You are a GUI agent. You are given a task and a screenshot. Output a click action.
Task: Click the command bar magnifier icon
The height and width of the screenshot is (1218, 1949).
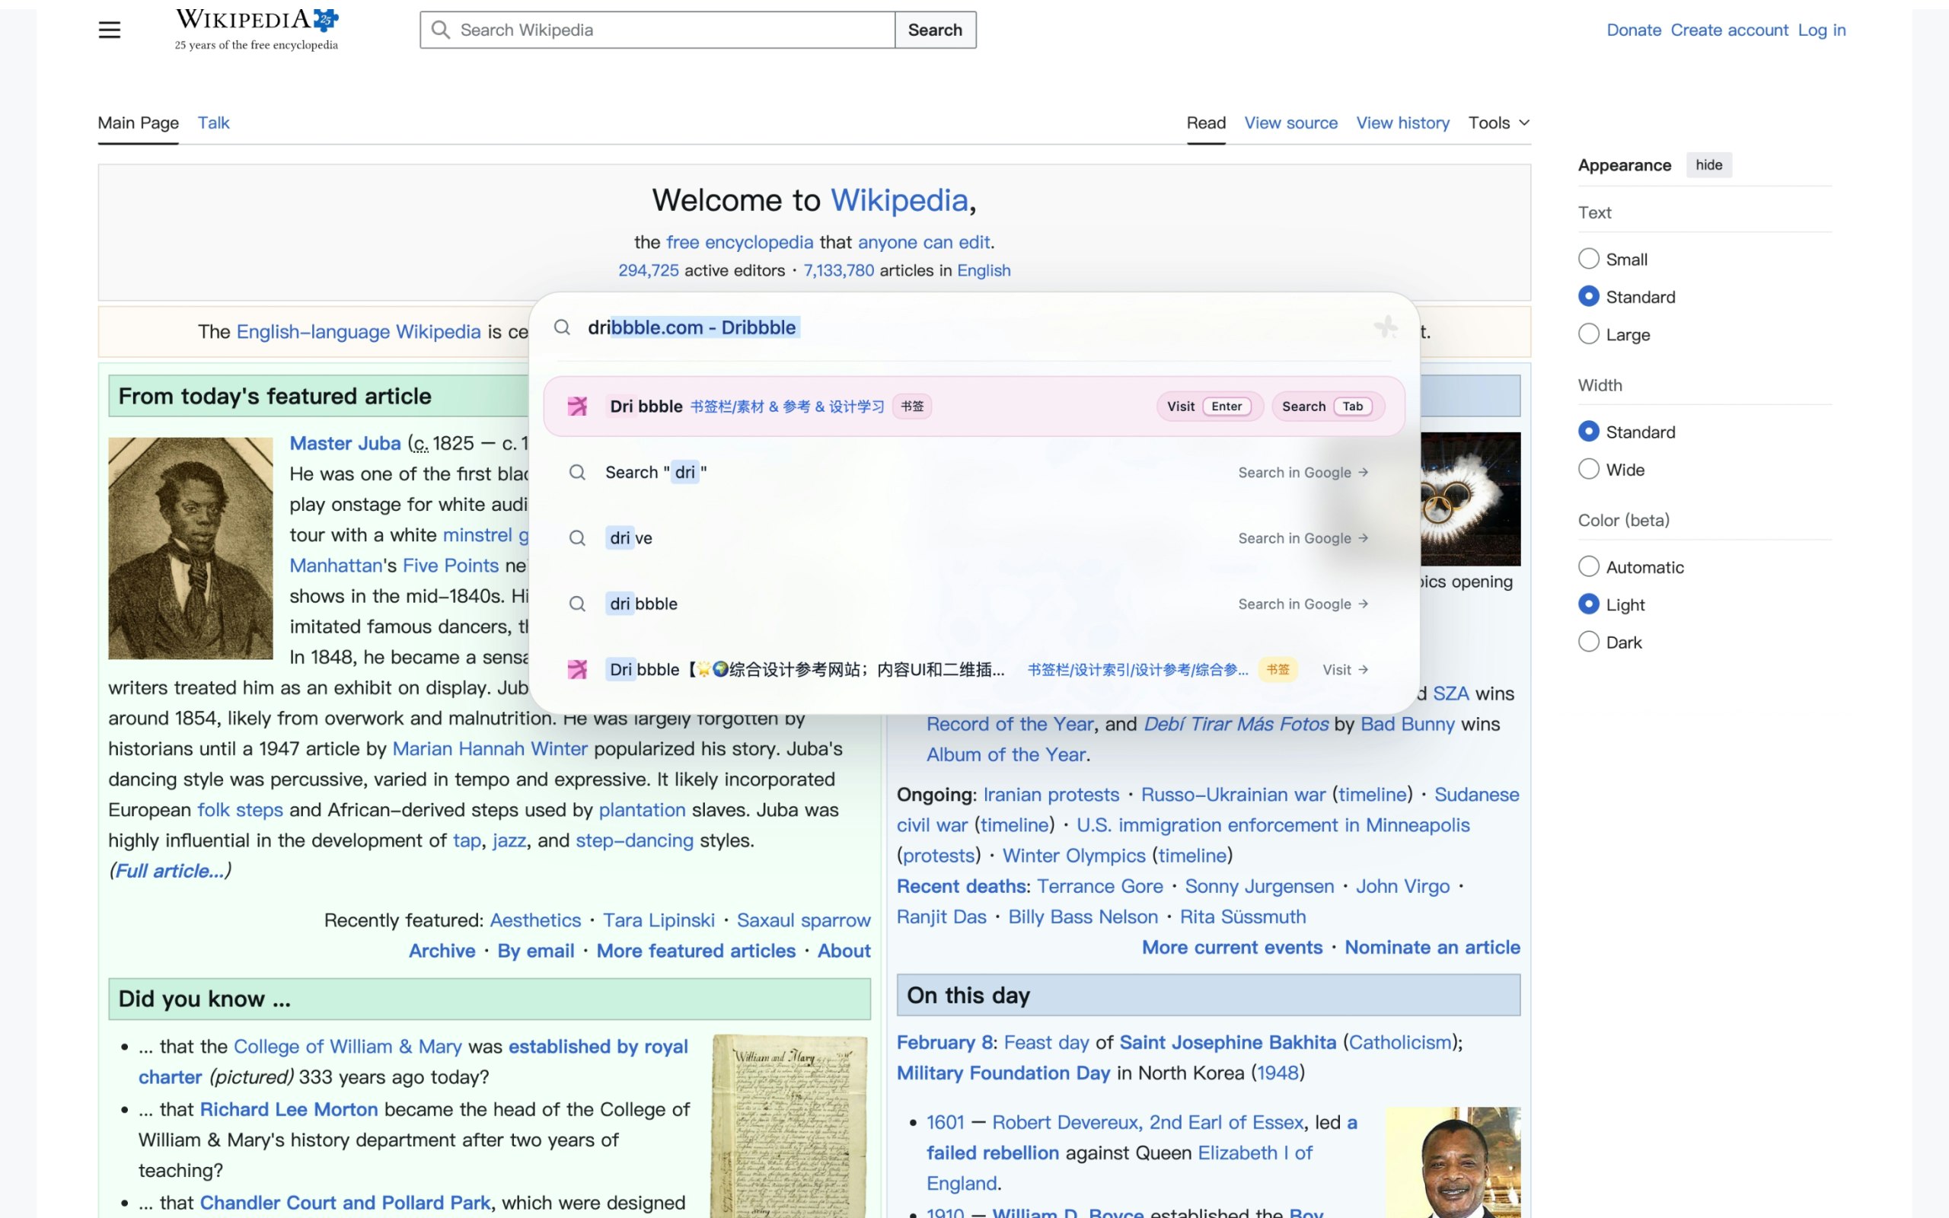[562, 327]
